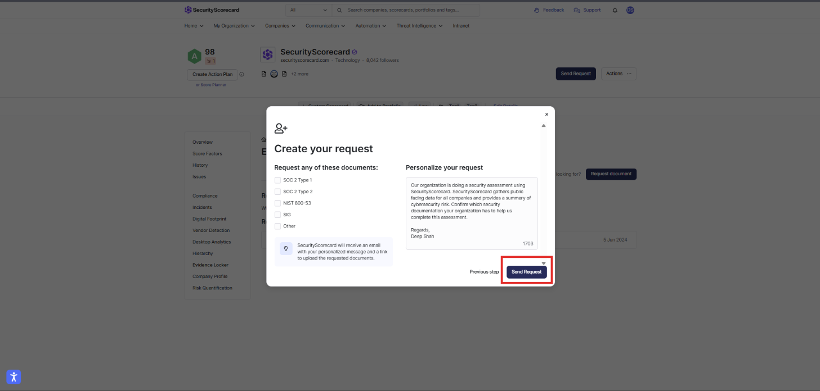Image resolution: width=820 pixels, height=391 pixels.
Task: Click the SecurityScorecard company logo thumbnail
Action: pos(268,54)
